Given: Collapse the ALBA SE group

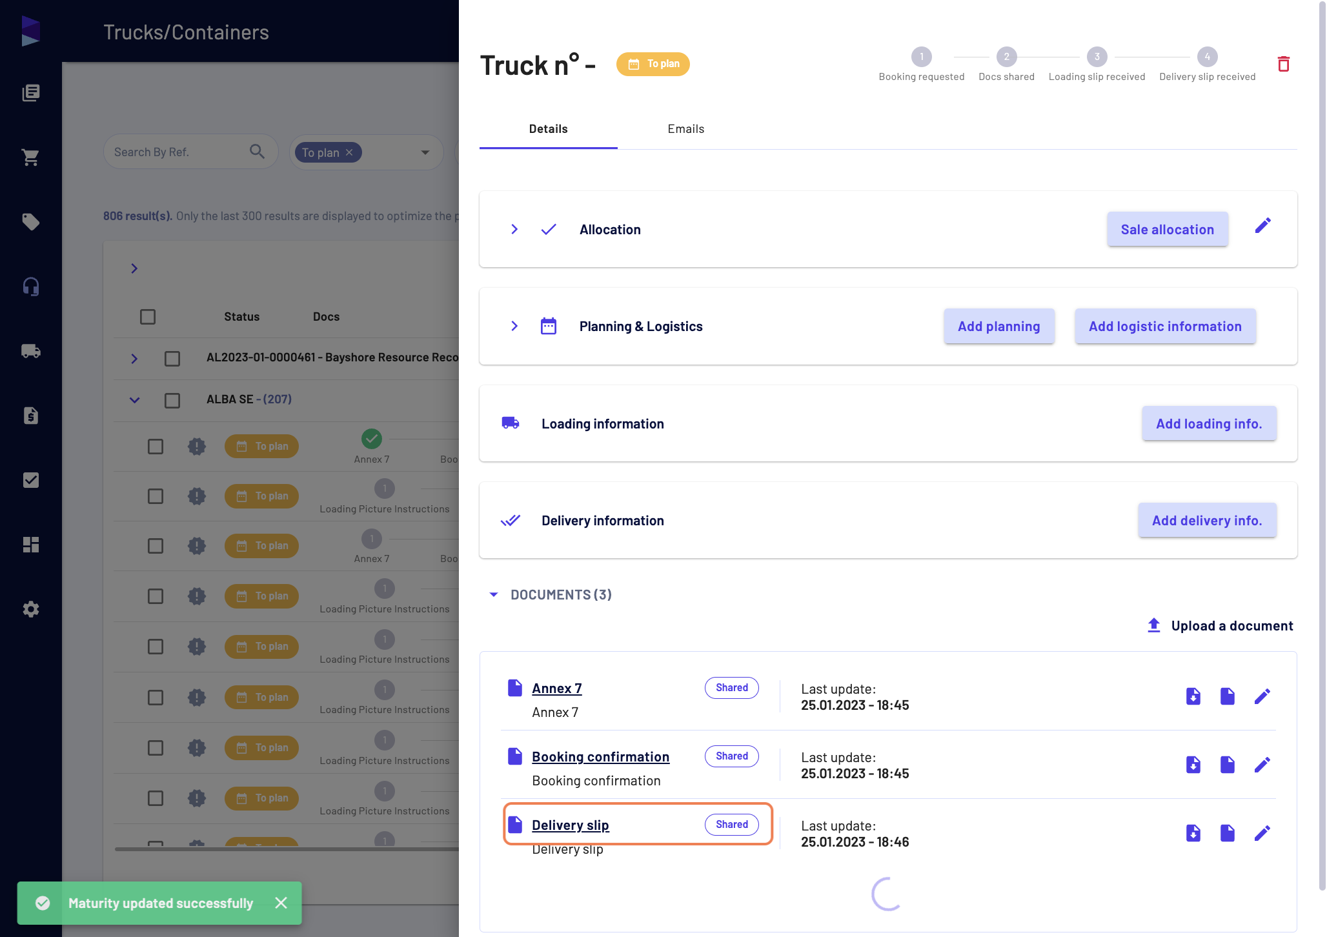Looking at the screenshot, I should [134, 400].
